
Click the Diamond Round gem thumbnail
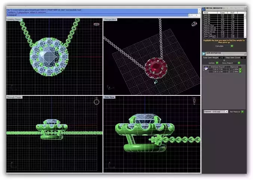point(206,68)
